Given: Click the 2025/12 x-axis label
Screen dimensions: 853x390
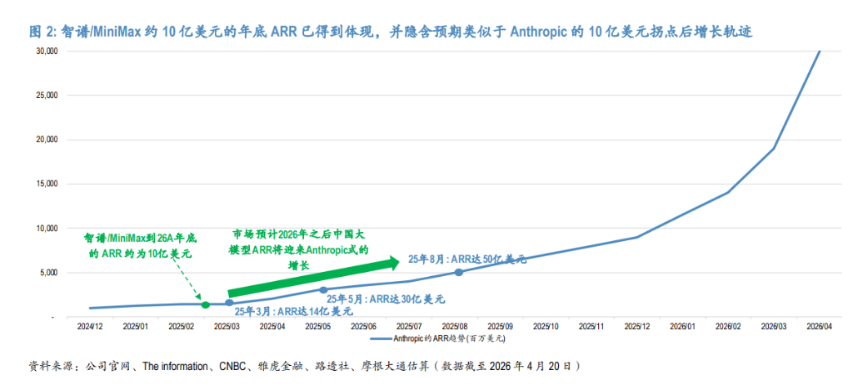Looking at the screenshot, I should click(x=637, y=327).
